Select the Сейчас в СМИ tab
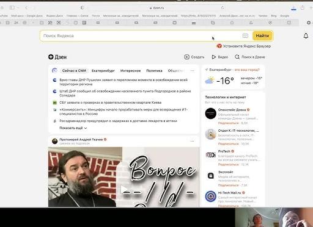The image size is (313, 227). point(74,71)
